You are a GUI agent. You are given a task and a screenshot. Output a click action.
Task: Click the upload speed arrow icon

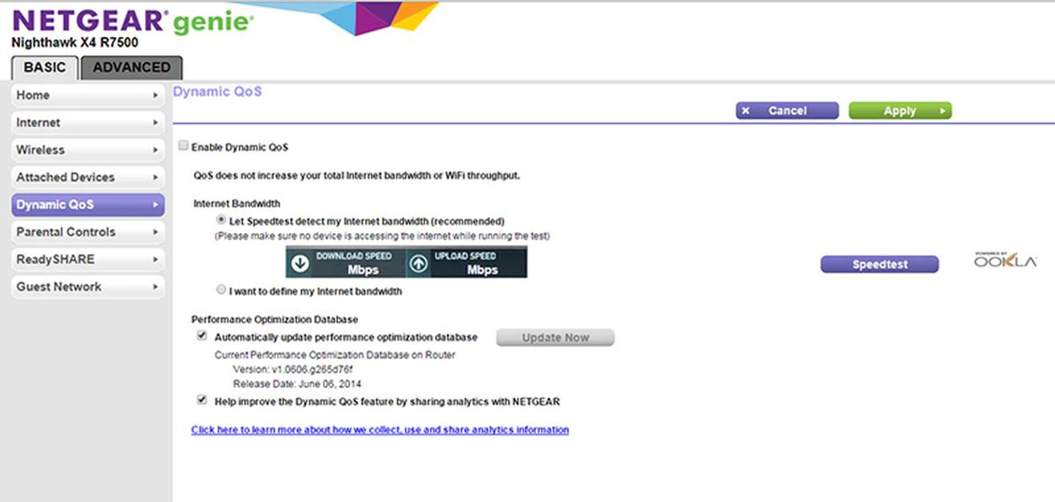(x=419, y=263)
